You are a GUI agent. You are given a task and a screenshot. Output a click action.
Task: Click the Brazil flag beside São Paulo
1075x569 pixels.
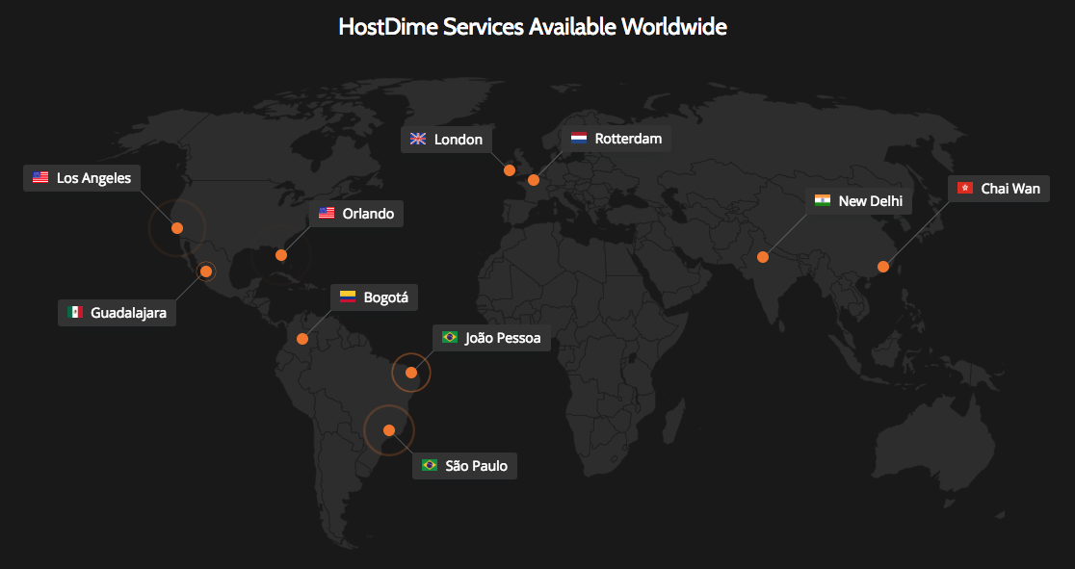(430, 465)
